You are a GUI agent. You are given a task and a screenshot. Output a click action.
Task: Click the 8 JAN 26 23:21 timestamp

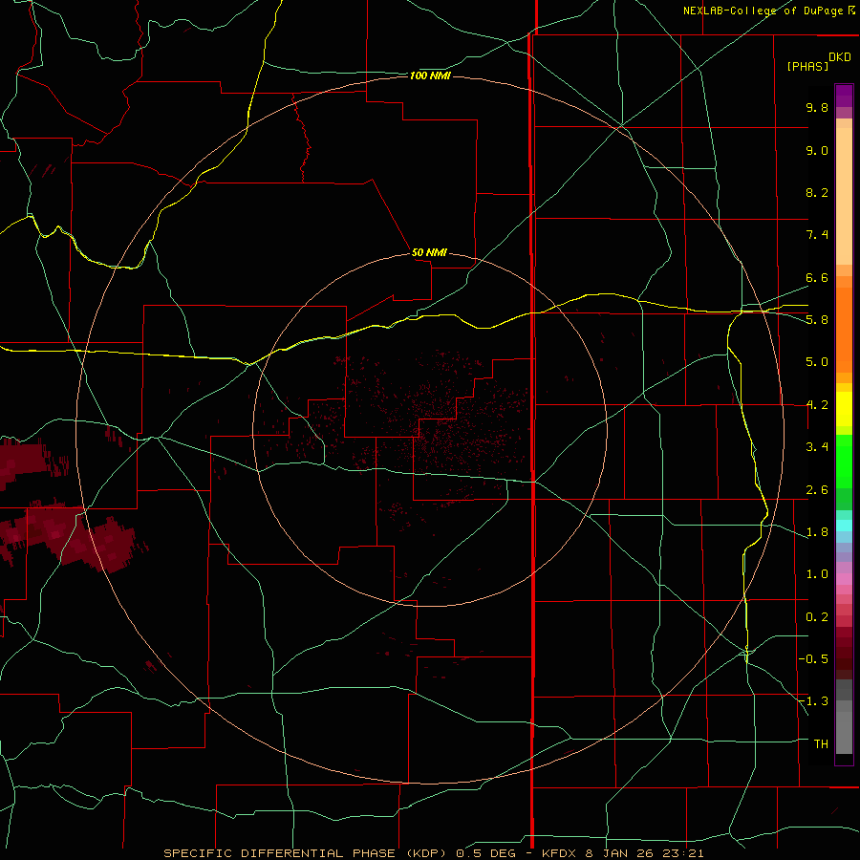644,853
